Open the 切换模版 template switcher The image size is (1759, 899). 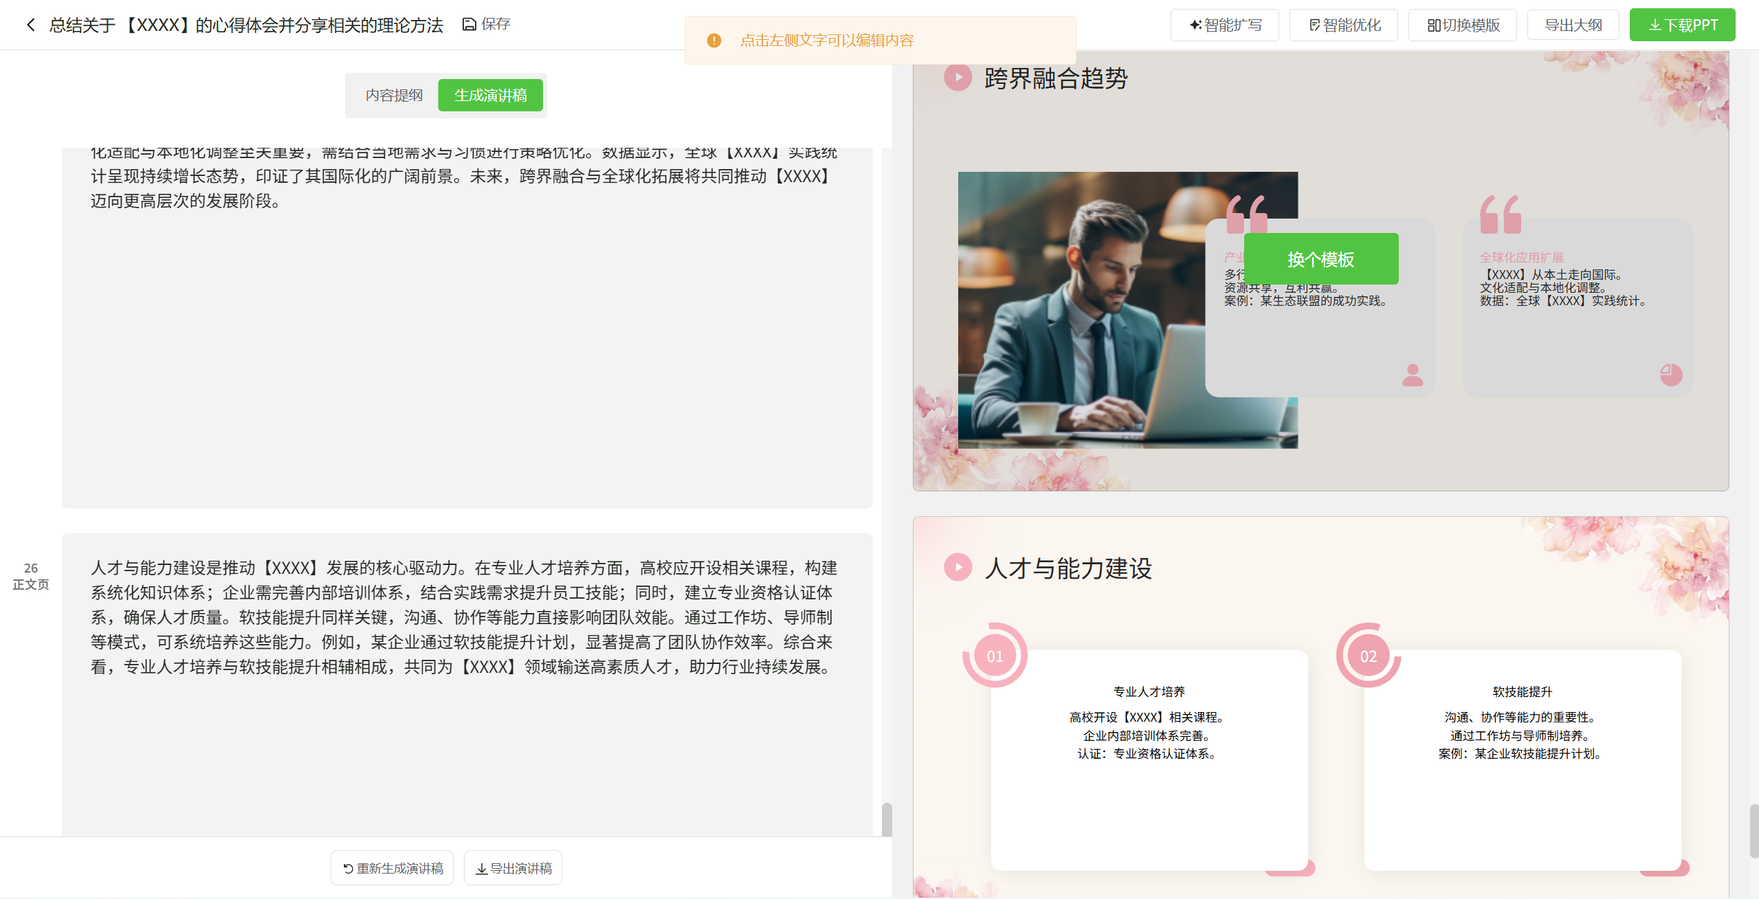pos(1463,25)
